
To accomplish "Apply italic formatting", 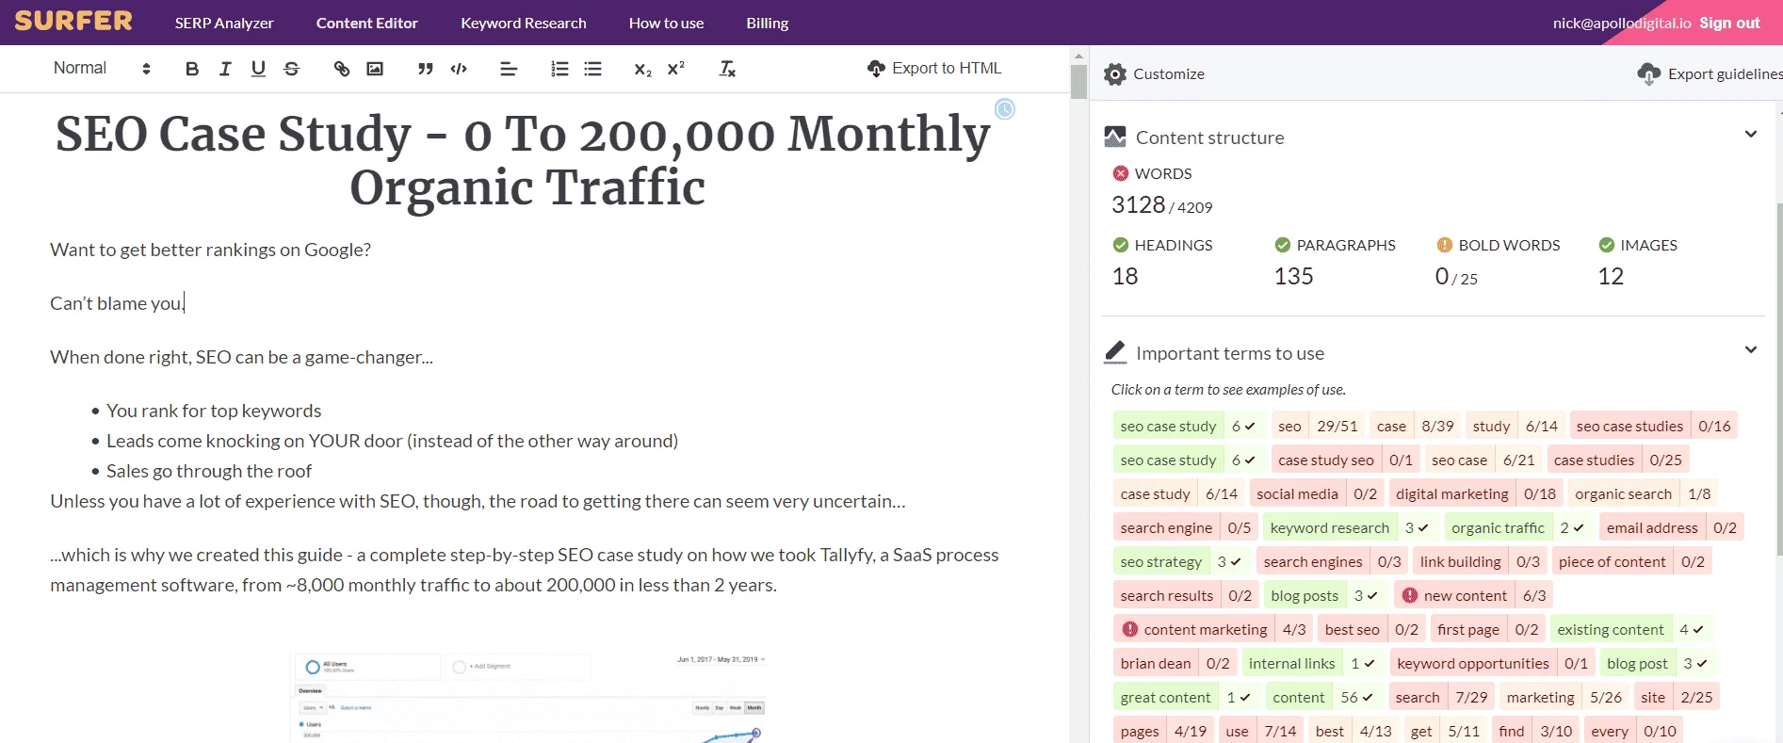I will (225, 69).
